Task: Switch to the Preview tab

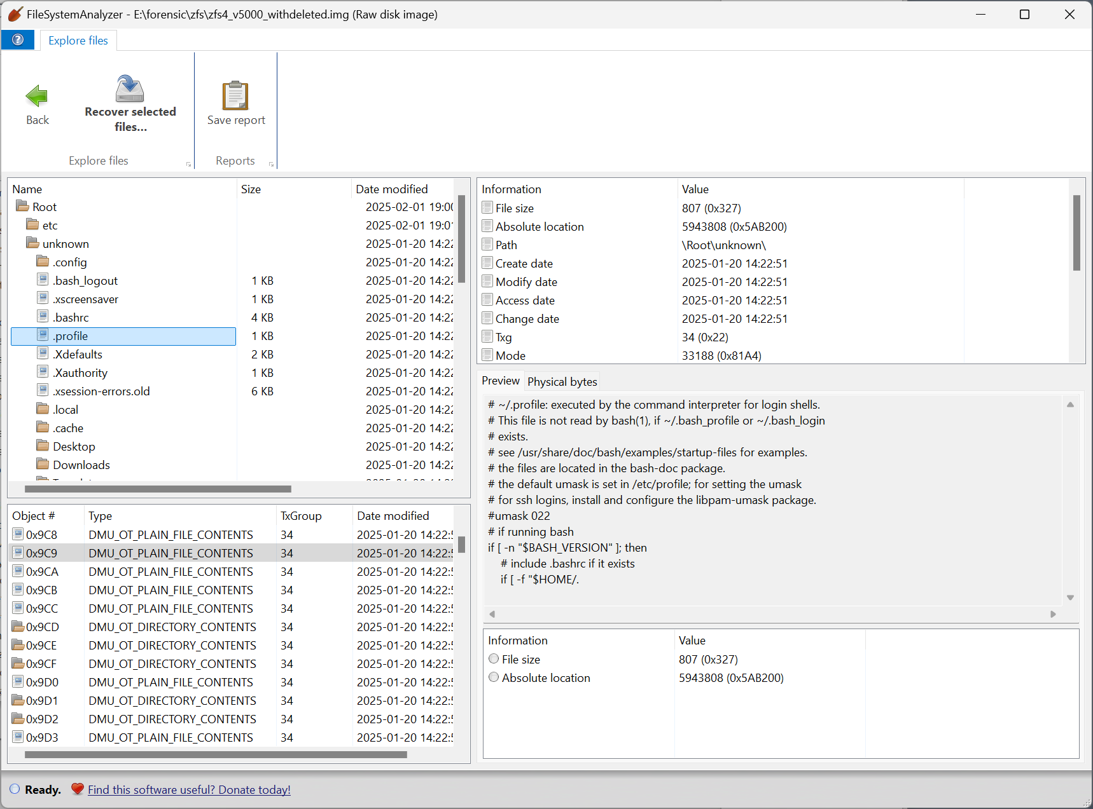Action: [501, 381]
